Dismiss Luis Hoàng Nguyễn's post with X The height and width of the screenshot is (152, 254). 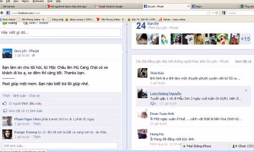point(246,90)
